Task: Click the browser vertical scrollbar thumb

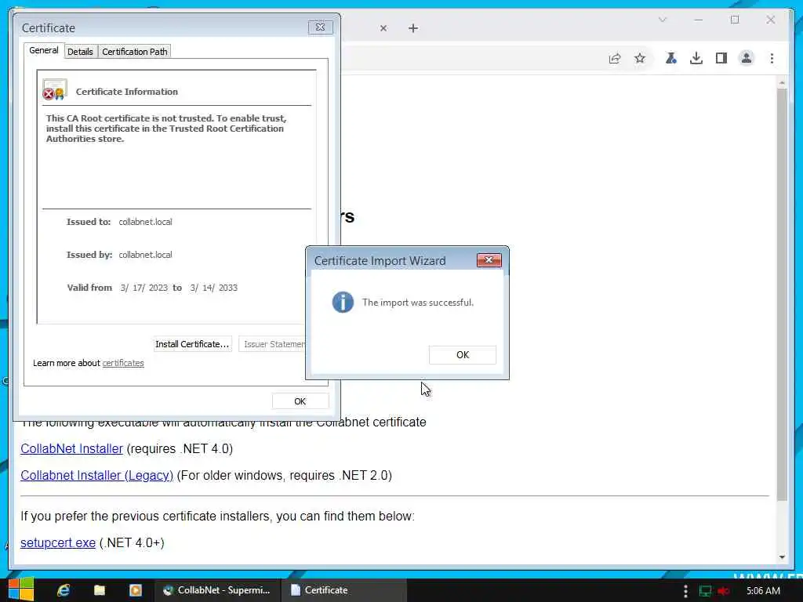Action: point(782,295)
